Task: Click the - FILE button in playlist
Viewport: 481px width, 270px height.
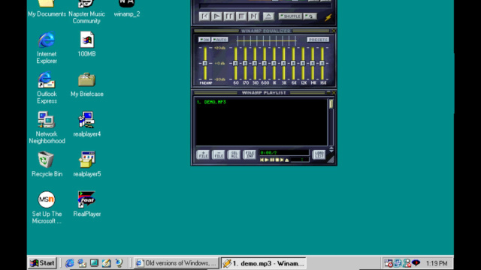Action: (219, 154)
